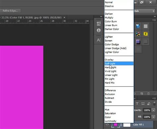The height and width of the screenshot is (129, 157).
Task: Apply the gray square style swatch
Action: coord(145,26)
